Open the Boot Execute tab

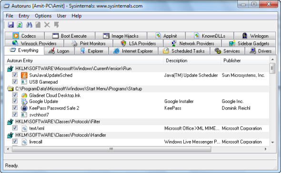pyautogui.click(x=70, y=36)
